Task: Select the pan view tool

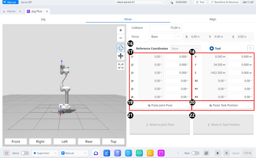Action: click(121, 56)
